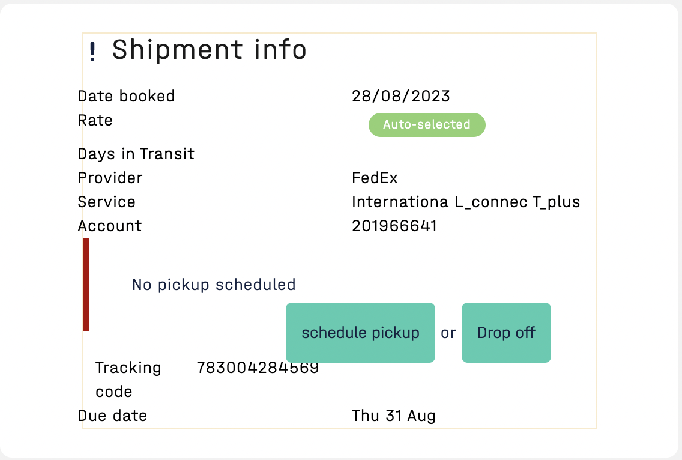This screenshot has height=460, width=682.
Task: Select the tracking code number 783004284569
Action: pos(258,368)
